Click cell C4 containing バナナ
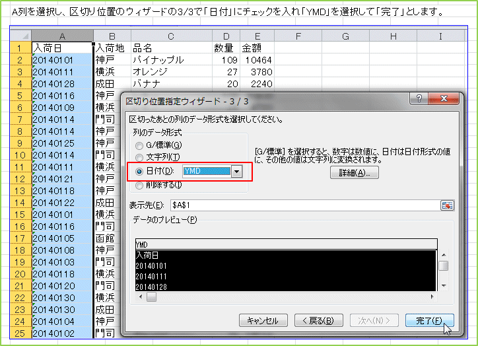This screenshot has height=346, width=478. tap(172, 83)
